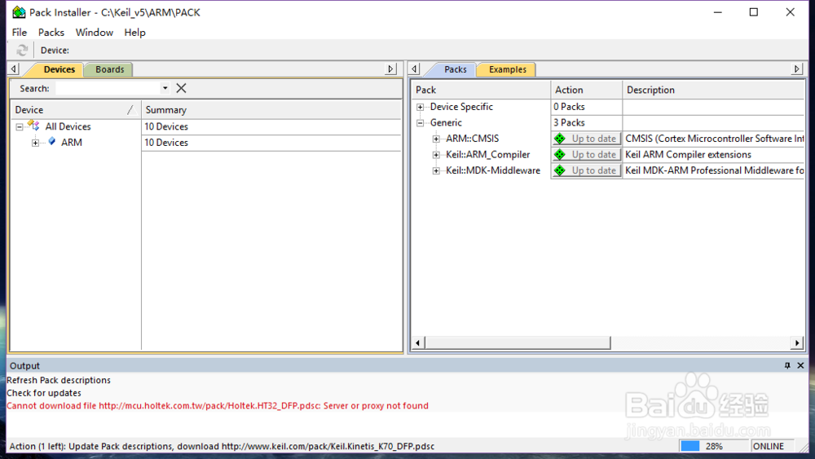Image resolution: width=815 pixels, height=459 pixels.
Task: Click the ONLINE status indicator
Action: (772, 446)
